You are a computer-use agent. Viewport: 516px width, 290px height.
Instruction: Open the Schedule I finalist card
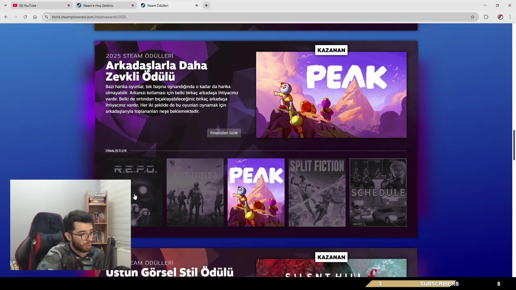(x=378, y=193)
